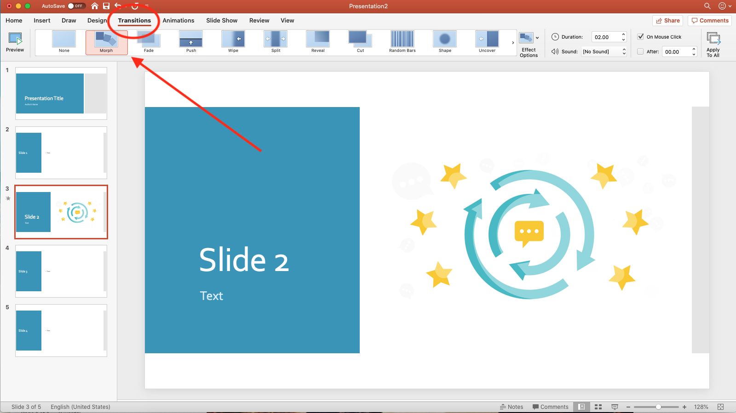Click the Slide 2 title text
Image resolution: width=736 pixels, height=413 pixels.
pyautogui.click(x=244, y=260)
